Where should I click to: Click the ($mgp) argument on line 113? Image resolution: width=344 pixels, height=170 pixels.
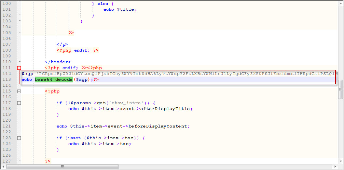(x=82, y=79)
